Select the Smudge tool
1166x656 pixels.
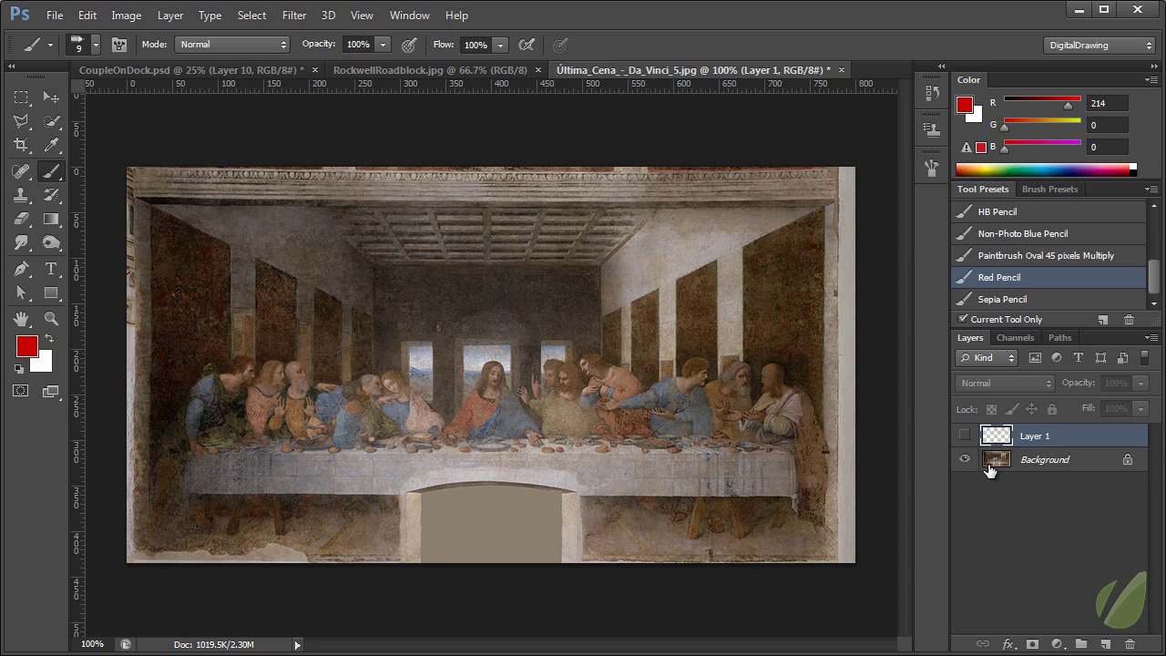[22, 242]
